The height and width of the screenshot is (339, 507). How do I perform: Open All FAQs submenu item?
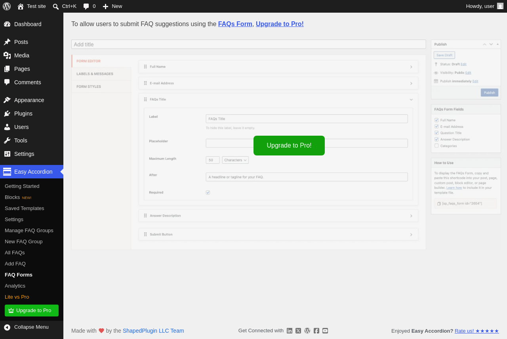15,253
